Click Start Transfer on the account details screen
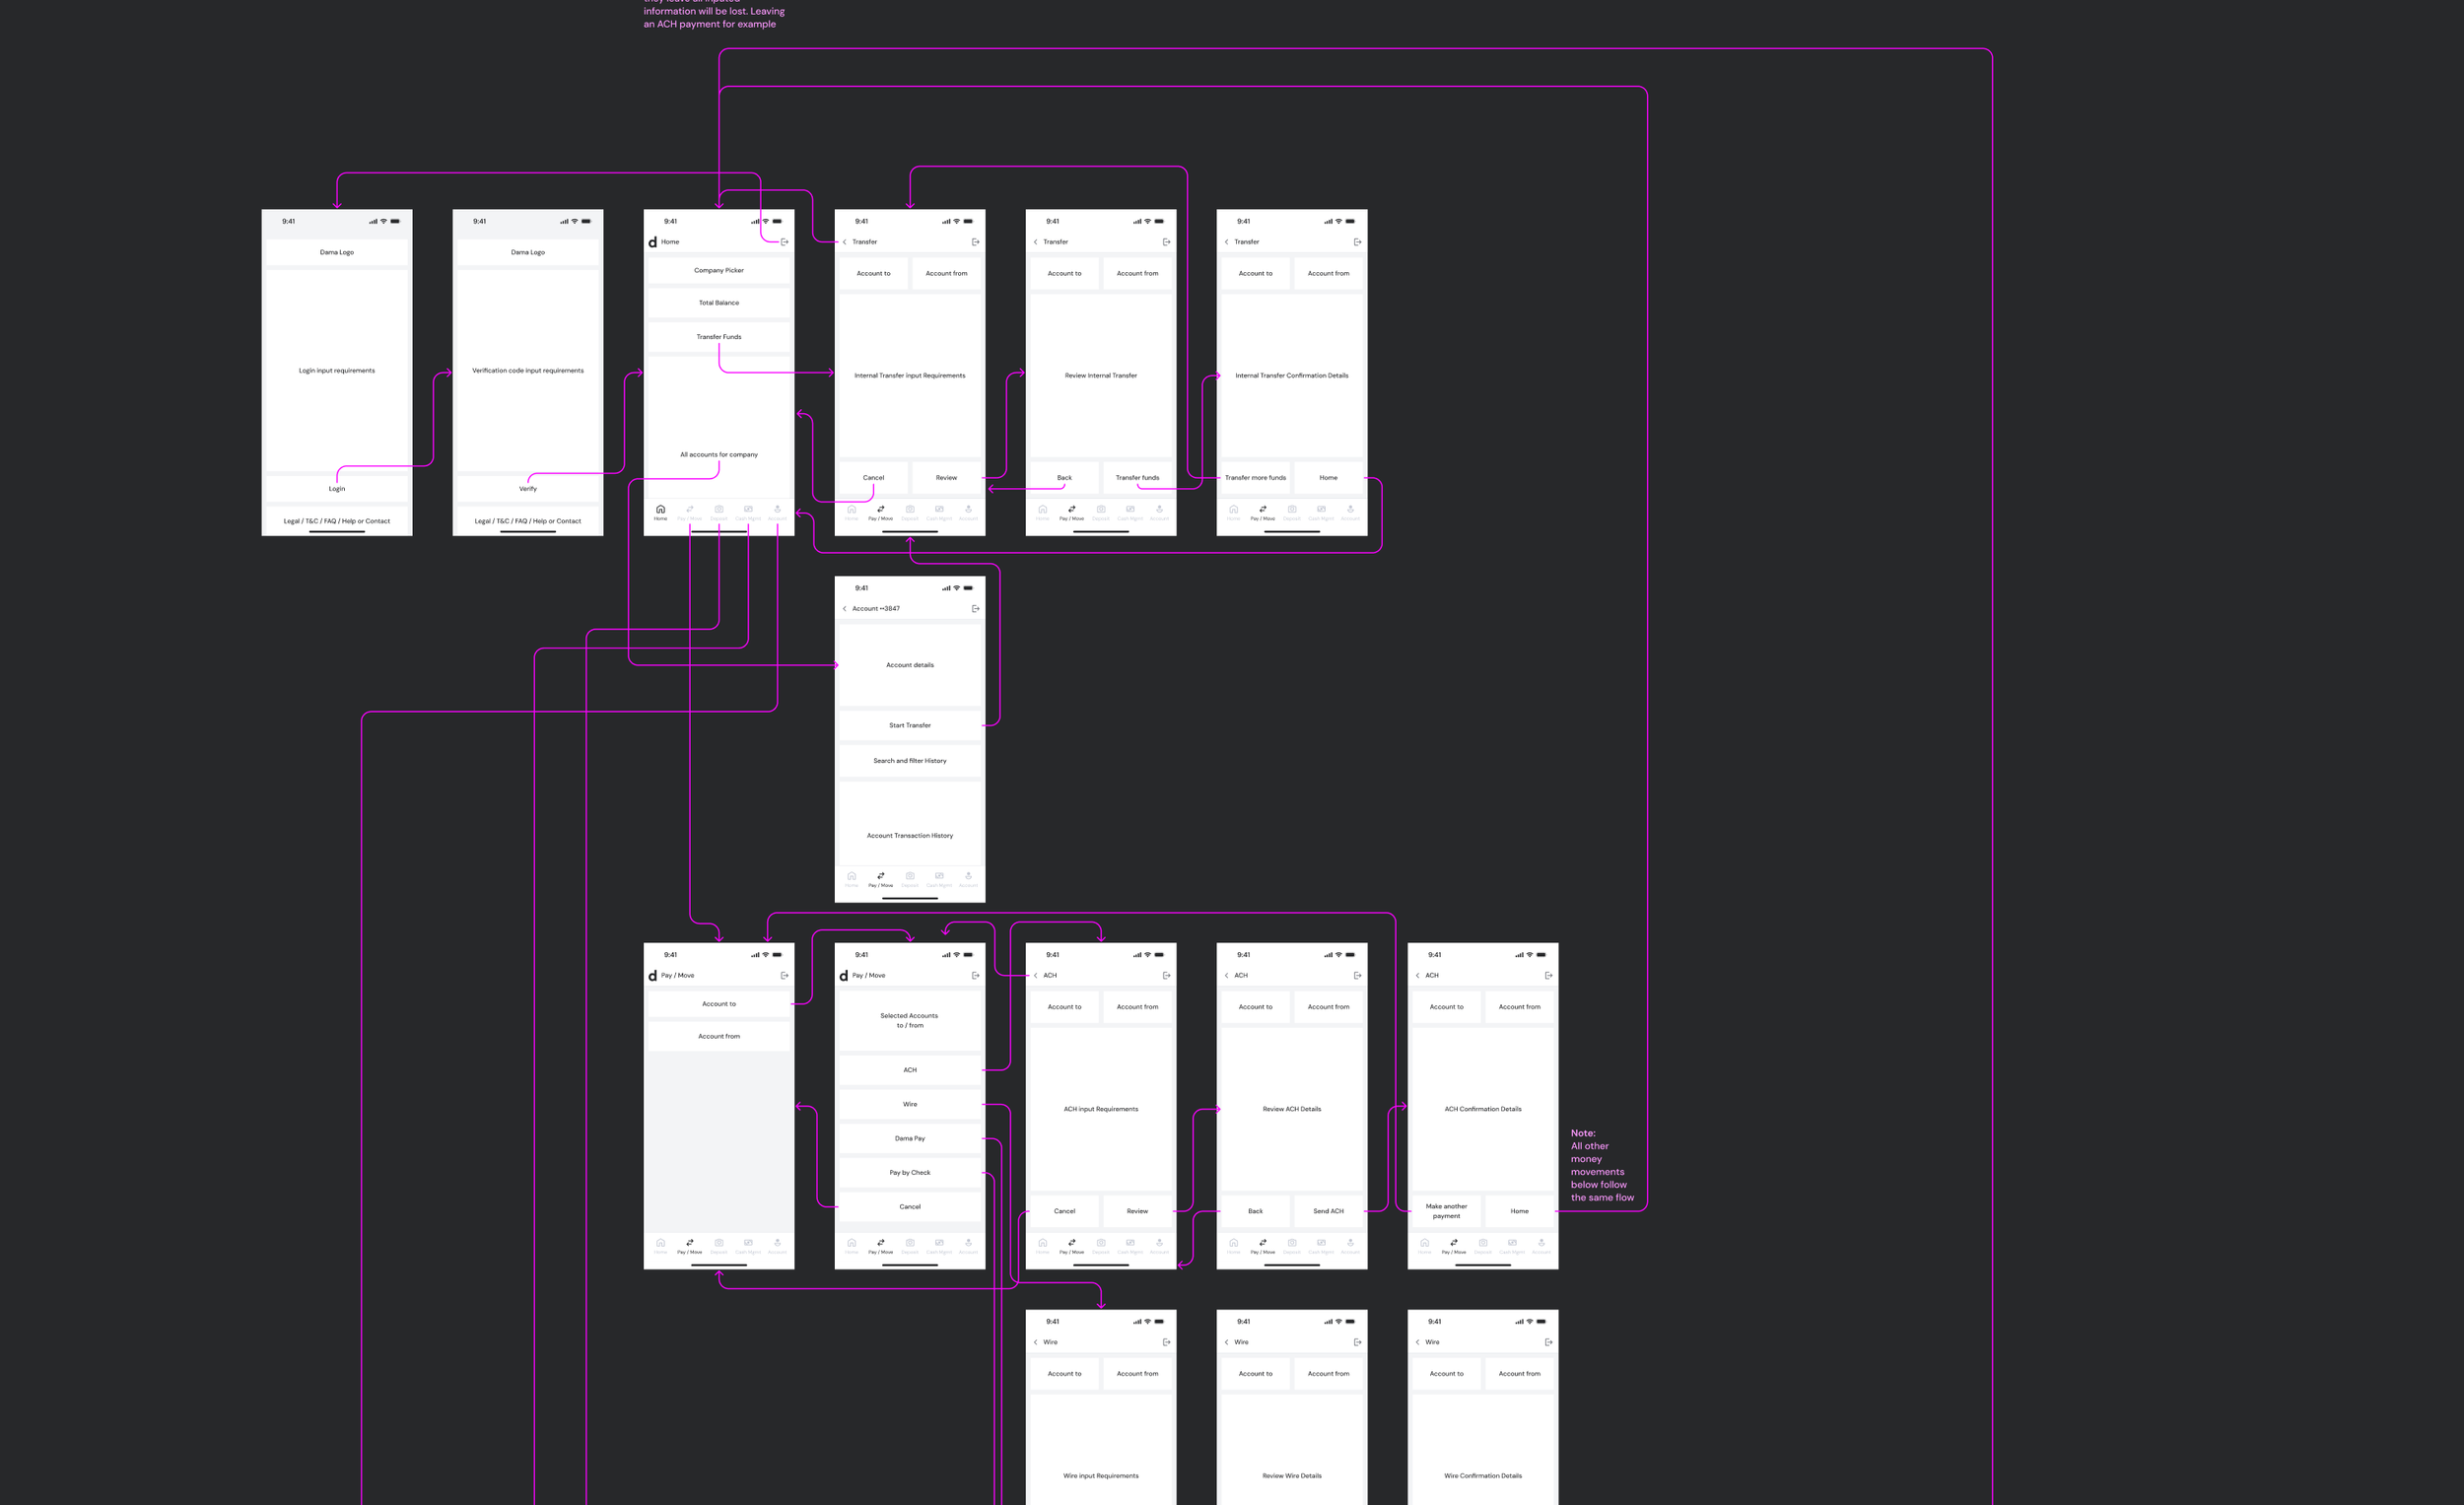Screen dimensions: 2464x1505 (910, 725)
